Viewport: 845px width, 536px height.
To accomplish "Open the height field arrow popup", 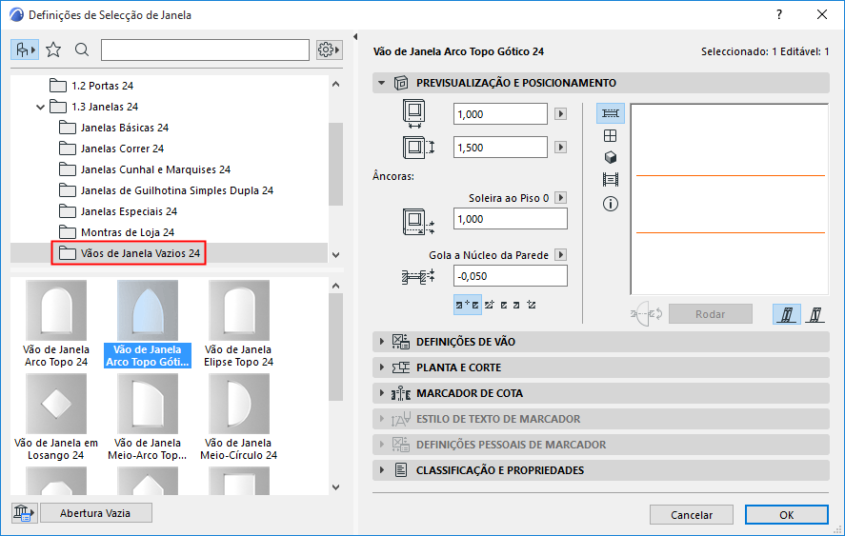I will tap(560, 148).
